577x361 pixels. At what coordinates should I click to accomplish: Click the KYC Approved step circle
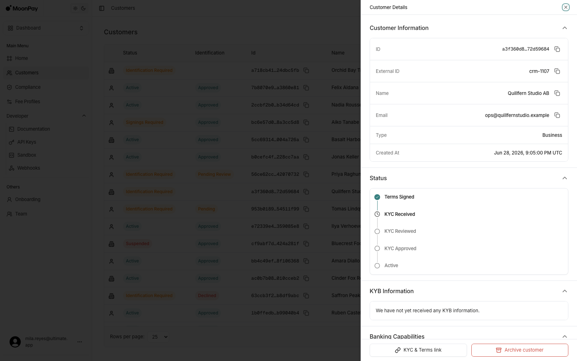(x=377, y=248)
